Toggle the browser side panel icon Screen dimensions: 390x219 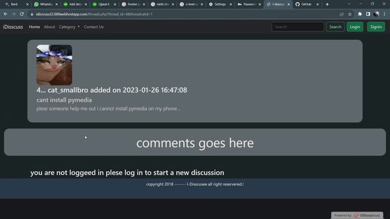coord(368,14)
